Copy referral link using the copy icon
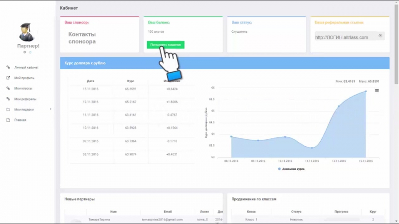Image resolution: width=399 pixels, height=224 pixels. [380, 36]
